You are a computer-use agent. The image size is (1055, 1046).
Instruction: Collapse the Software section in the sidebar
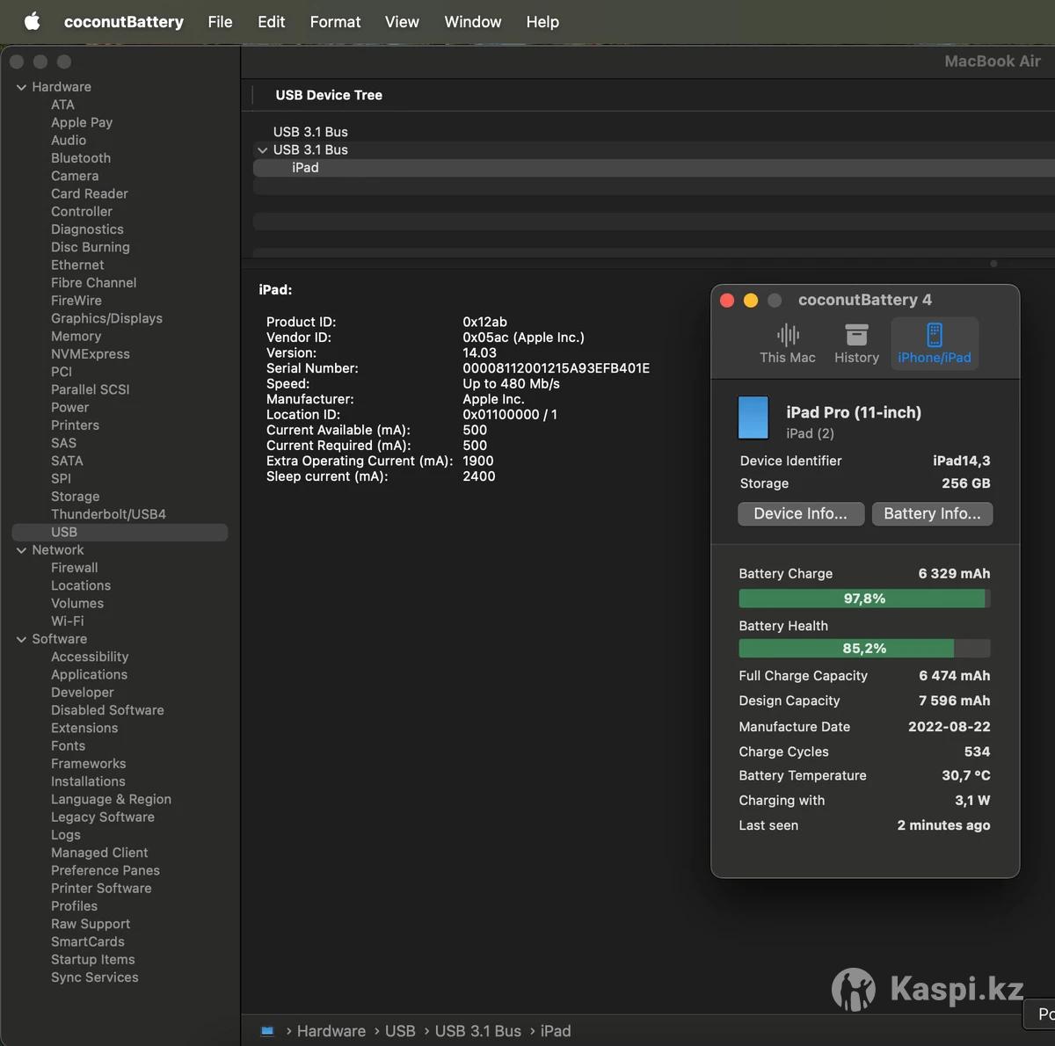pos(21,639)
